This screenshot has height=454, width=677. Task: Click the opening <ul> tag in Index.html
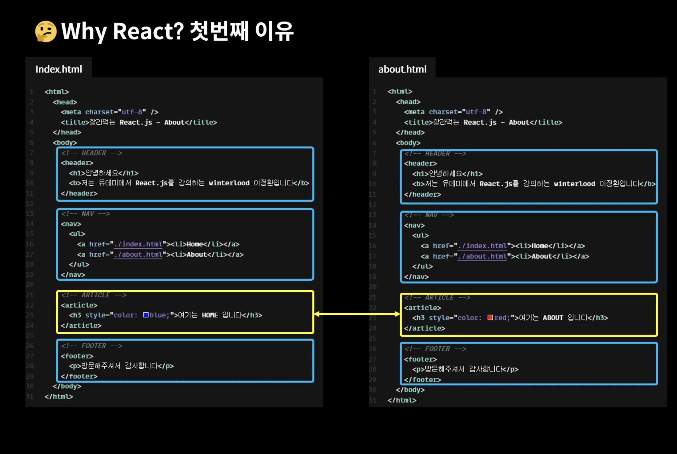tap(77, 234)
